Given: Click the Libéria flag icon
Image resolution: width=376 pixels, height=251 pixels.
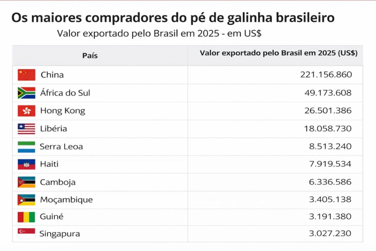Looking at the screenshot, I should (x=26, y=129).
